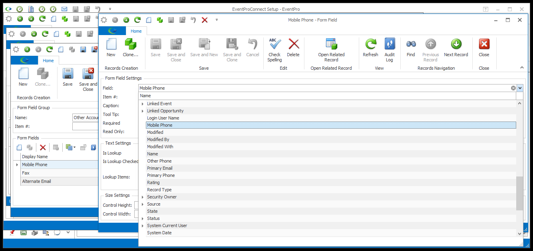Open Related Record from the ribbon

(x=331, y=50)
